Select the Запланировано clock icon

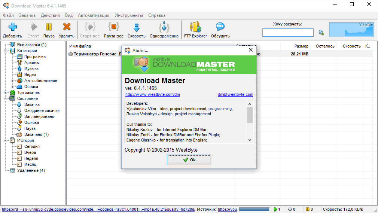point(19,116)
